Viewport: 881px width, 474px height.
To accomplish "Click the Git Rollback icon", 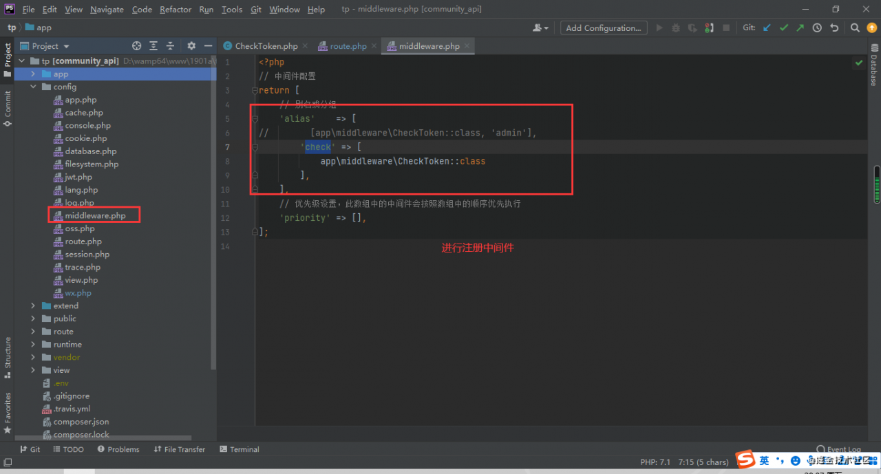I will 834,28.
